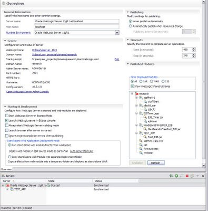Click Edit link next to Startup script
208x211 pixels.
point(117,60)
